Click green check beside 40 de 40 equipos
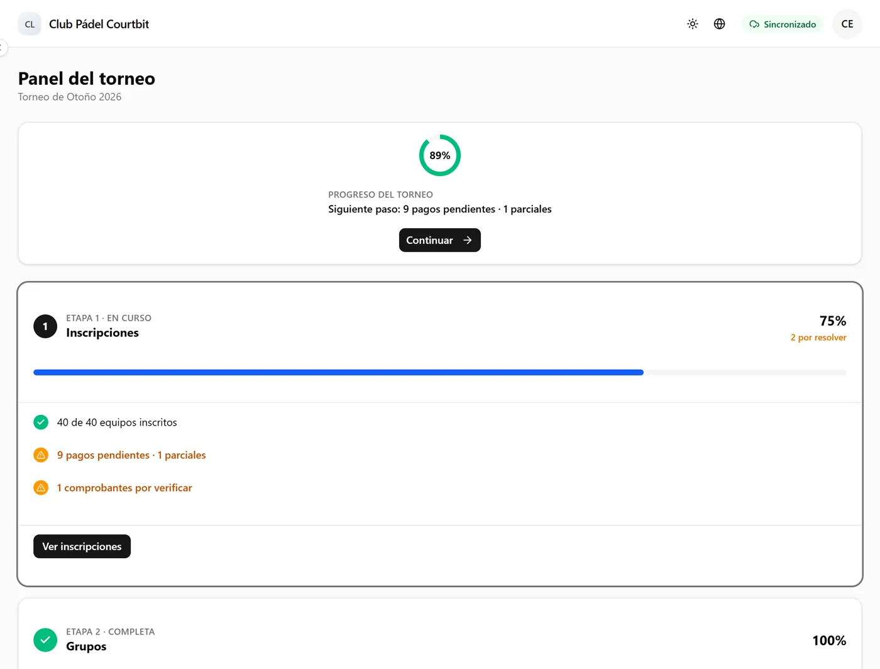 pyautogui.click(x=41, y=422)
